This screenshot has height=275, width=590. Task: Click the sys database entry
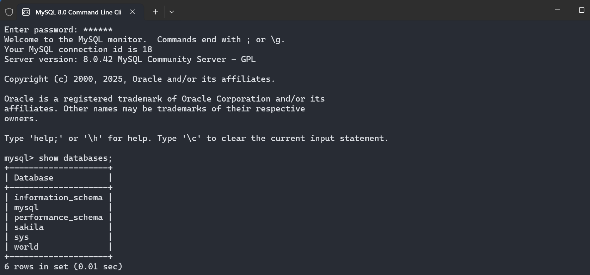click(x=21, y=237)
